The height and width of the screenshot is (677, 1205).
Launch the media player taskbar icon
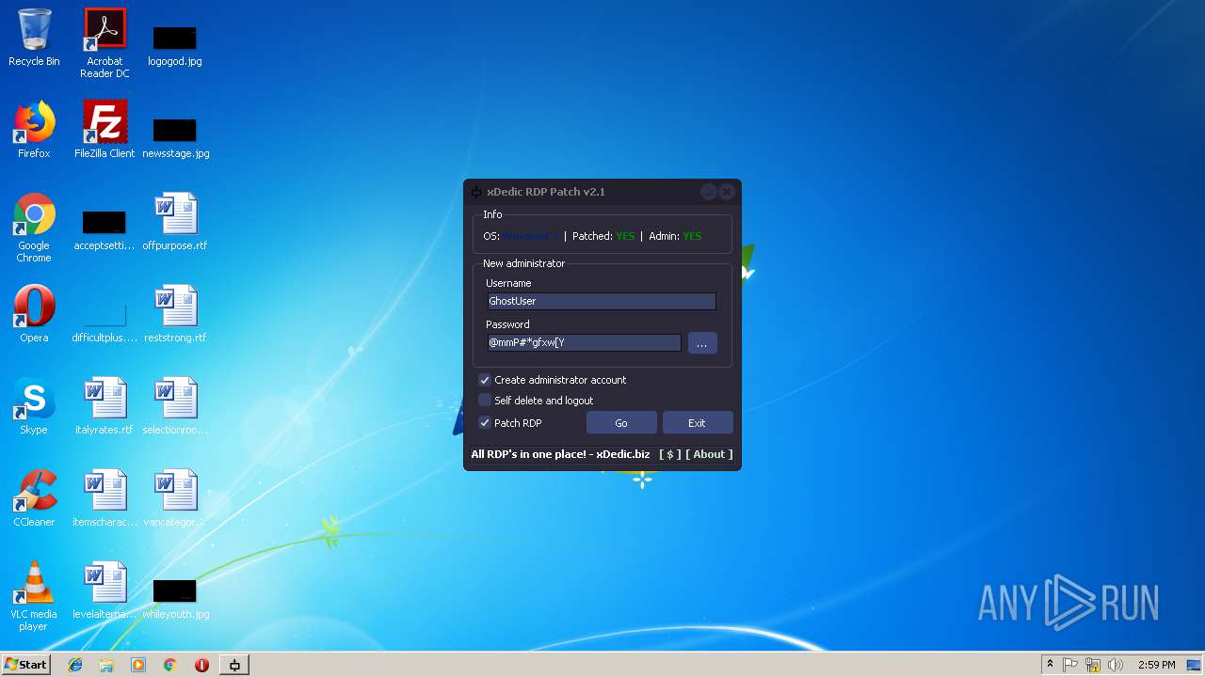point(138,665)
